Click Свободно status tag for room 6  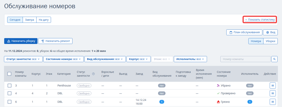(x=84, y=102)
